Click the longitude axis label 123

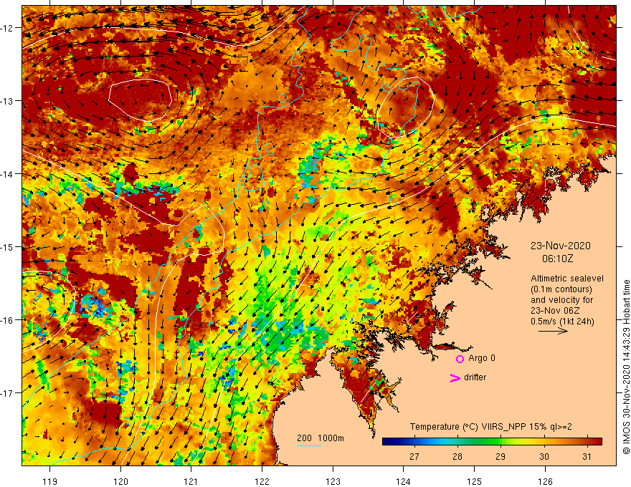pyautogui.click(x=333, y=481)
